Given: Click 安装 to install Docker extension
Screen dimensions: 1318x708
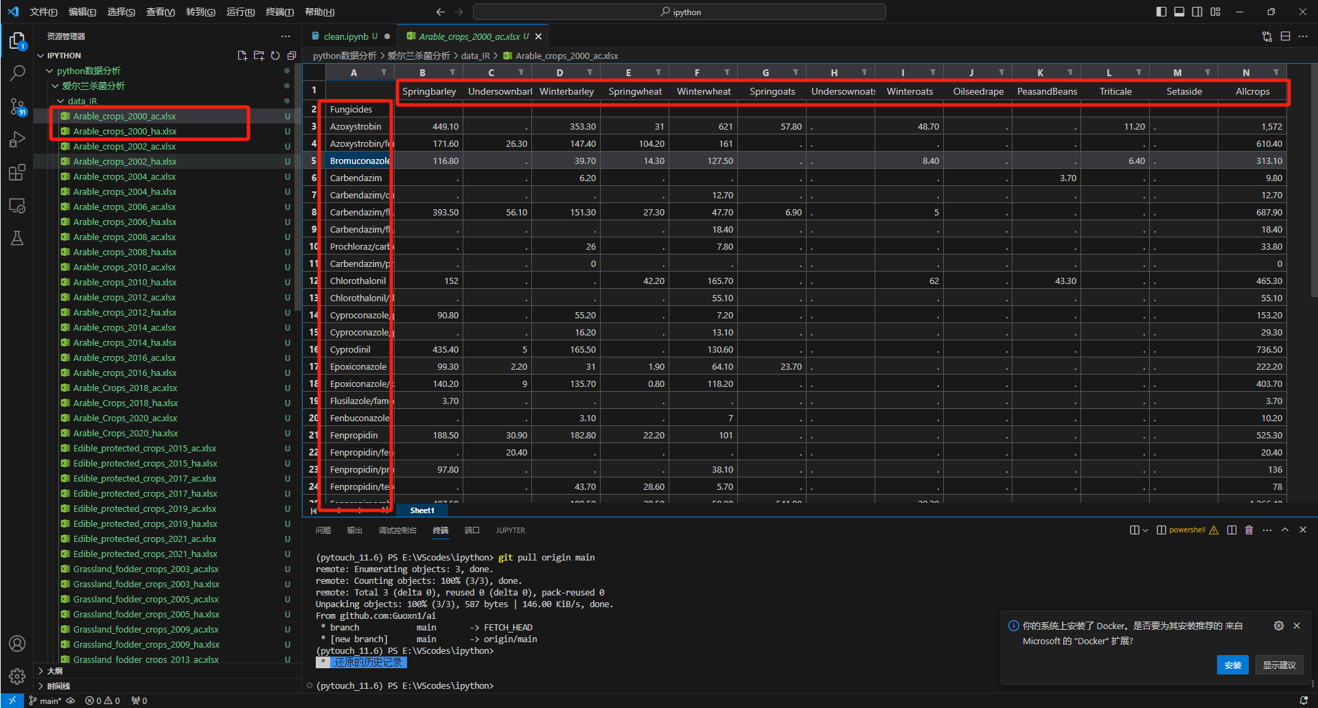Looking at the screenshot, I should click(x=1233, y=665).
